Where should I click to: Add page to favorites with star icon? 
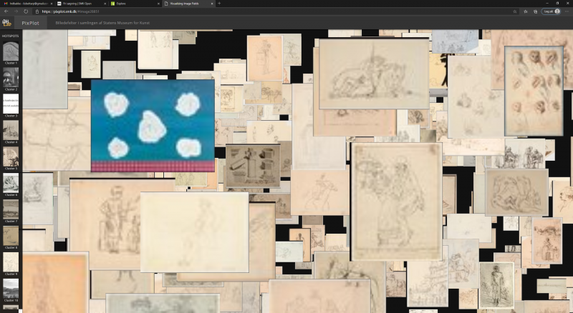pyautogui.click(x=515, y=11)
